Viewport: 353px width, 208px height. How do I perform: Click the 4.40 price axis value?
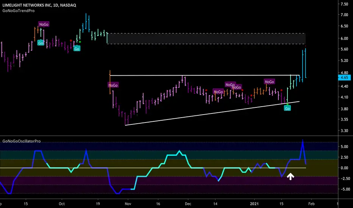(x=344, y=86)
